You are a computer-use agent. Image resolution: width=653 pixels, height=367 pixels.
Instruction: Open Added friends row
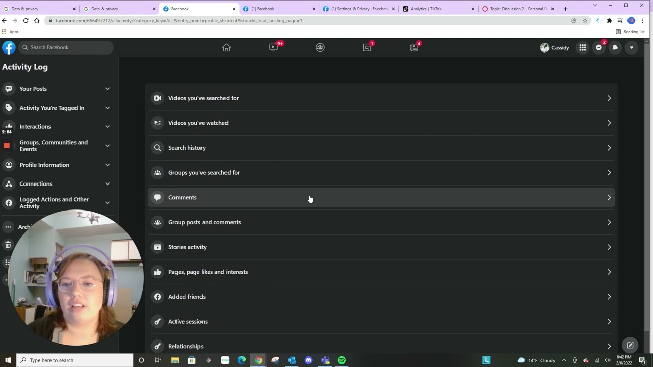pyautogui.click(x=381, y=297)
